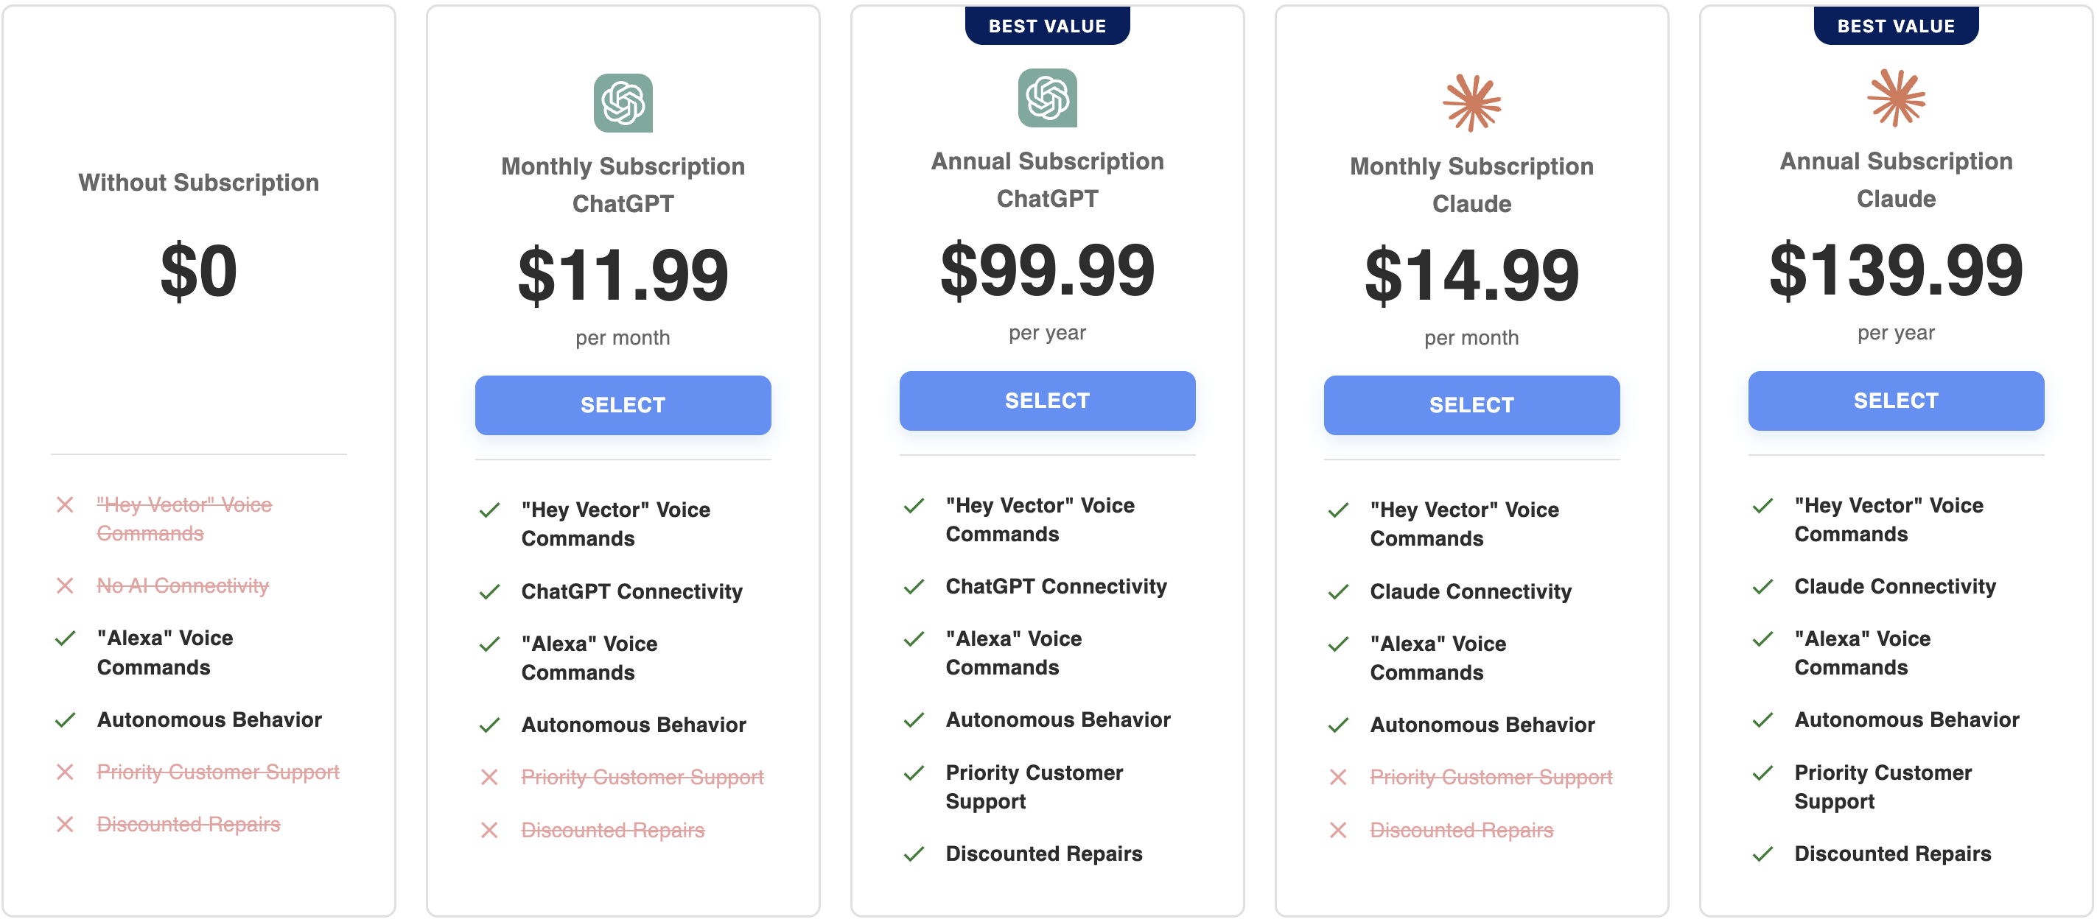2097x919 pixels.
Task: Click red X beside Discounted Repairs in Monthly Claude
Action: click(x=1337, y=830)
